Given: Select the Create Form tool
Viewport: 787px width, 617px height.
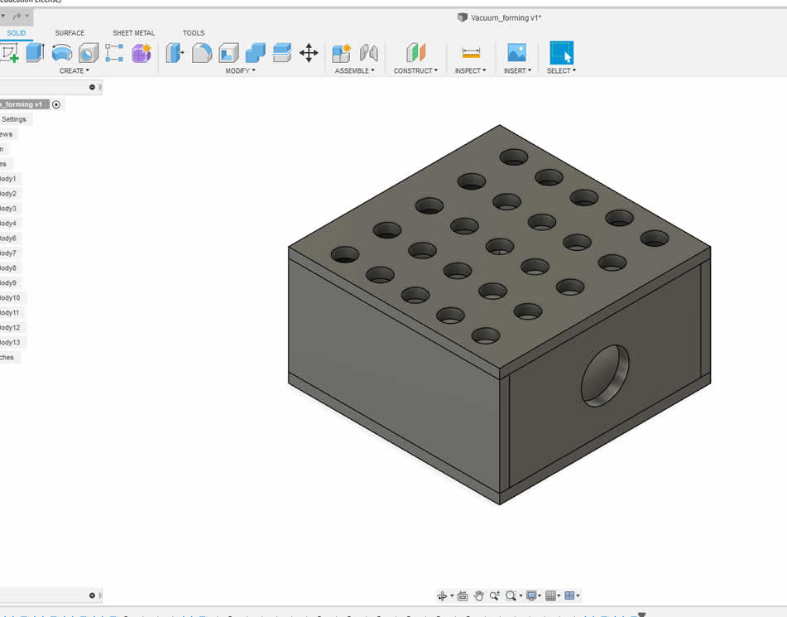Looking at the screenshot, I should tap(142, 53).
